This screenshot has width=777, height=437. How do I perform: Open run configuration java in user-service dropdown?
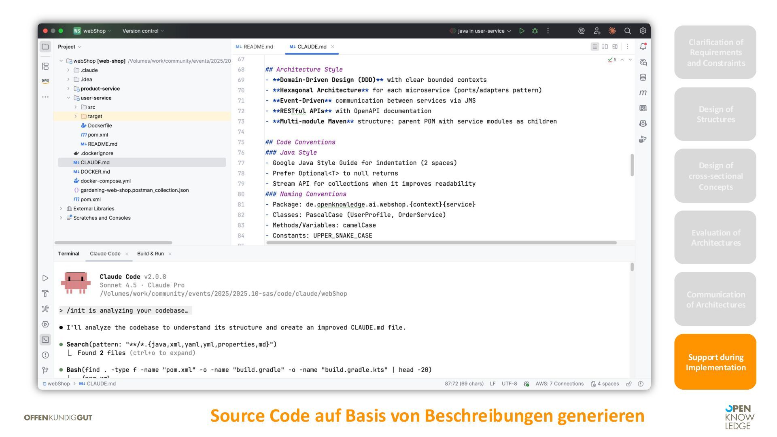click(x=481, y=31)
